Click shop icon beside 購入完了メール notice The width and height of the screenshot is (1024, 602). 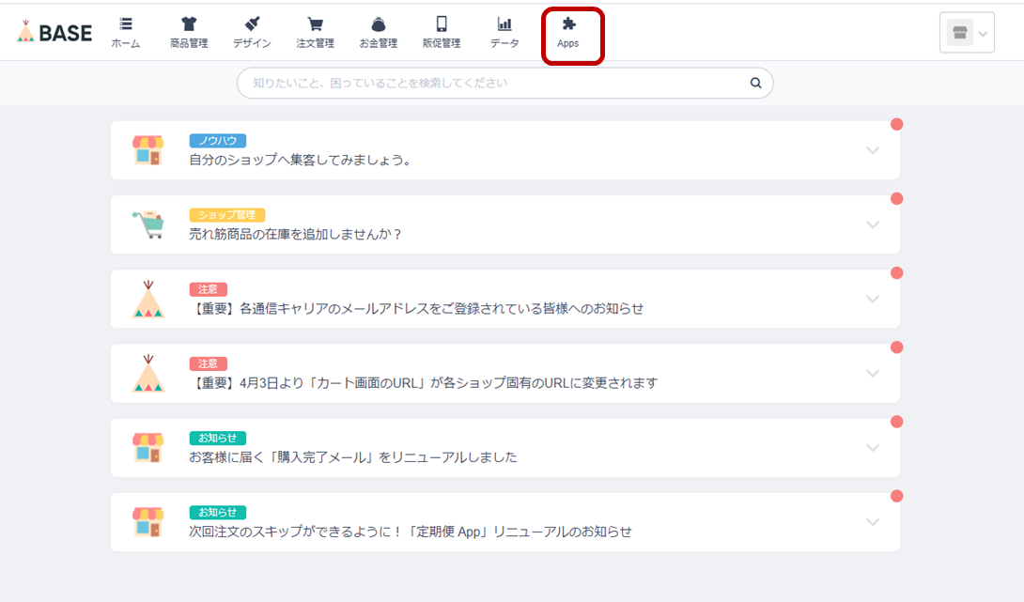148,448
